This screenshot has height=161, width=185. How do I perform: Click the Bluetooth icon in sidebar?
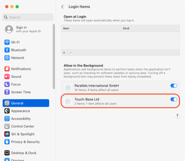coord(7,50)
